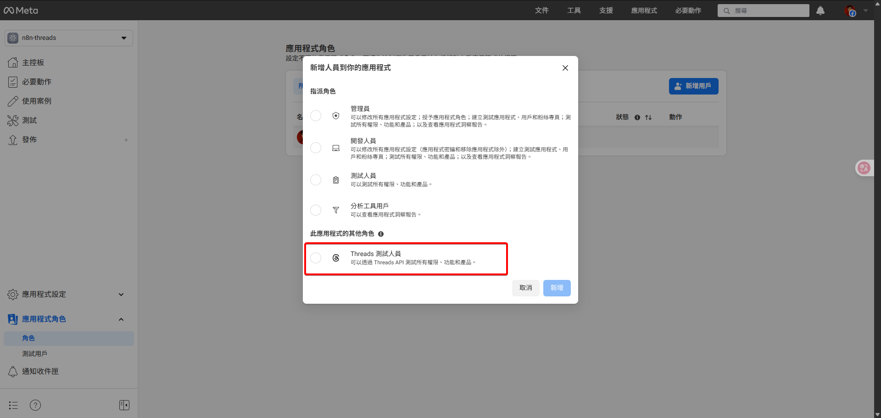Click the 新增用戶 button
Image resolution: width=881 pixels, height=418 pixels.
click(x=693, y=86)
